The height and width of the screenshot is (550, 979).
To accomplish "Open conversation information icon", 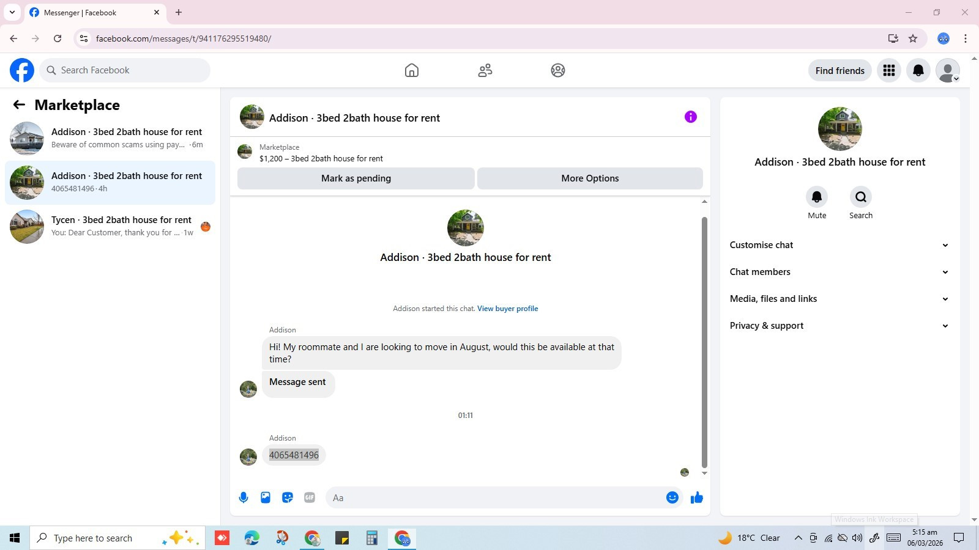I will 691,117.
